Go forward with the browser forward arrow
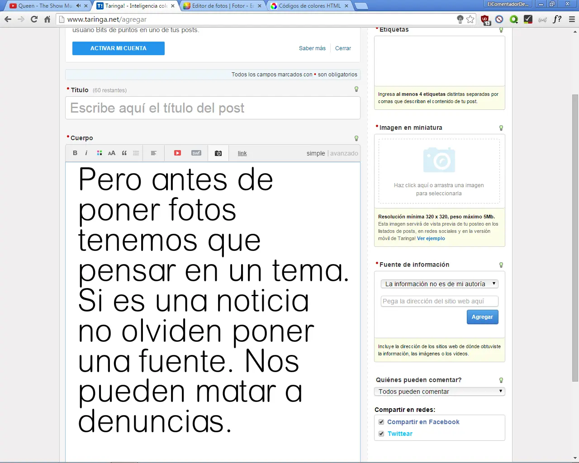 [x=21, y=19]
